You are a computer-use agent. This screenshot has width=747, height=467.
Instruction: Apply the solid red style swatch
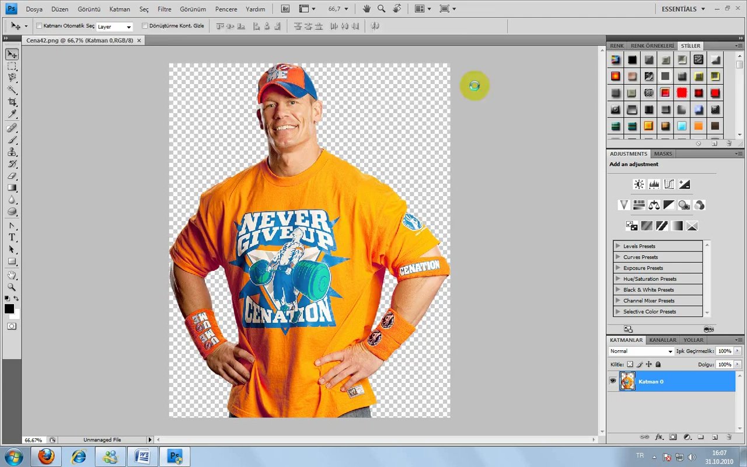click(682, 93)
